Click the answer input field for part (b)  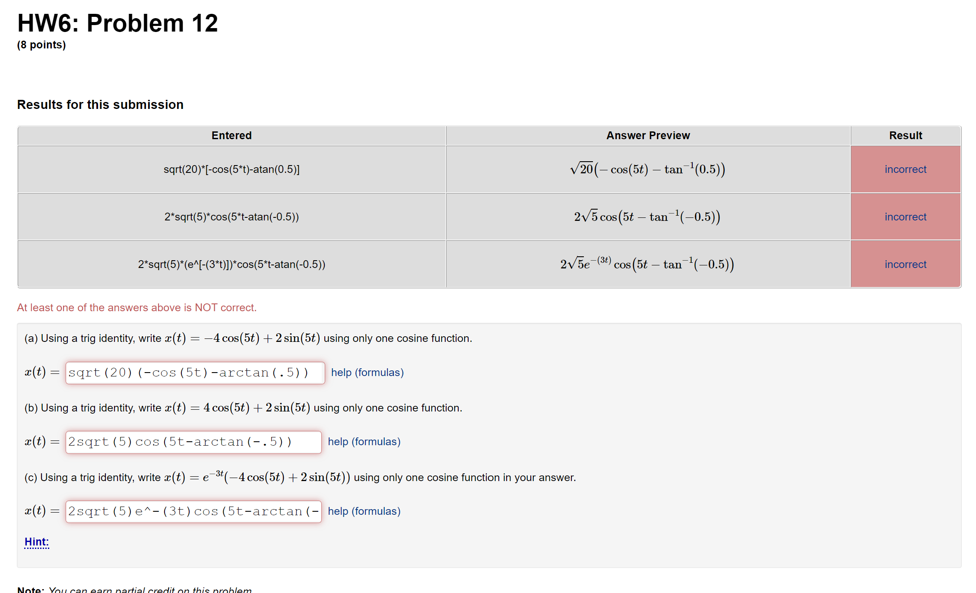193,441
